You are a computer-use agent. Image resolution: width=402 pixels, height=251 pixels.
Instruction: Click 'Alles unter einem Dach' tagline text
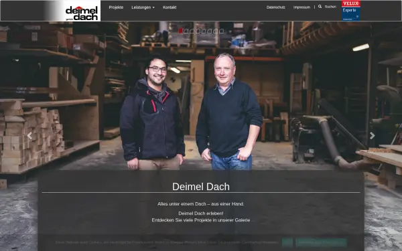[x=201, y=204]
